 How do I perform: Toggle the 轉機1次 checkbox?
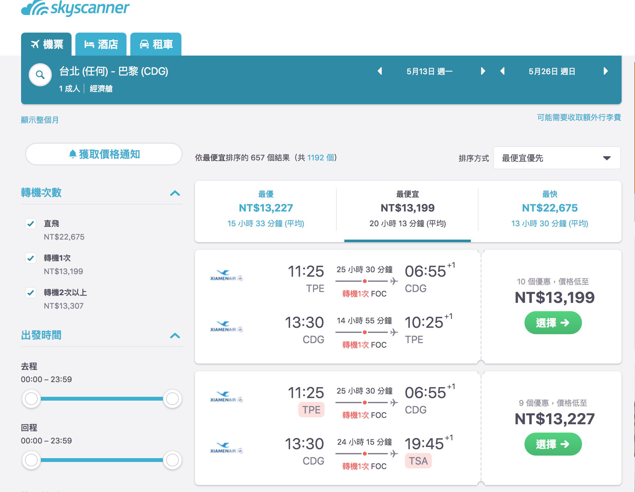[31, 258]
